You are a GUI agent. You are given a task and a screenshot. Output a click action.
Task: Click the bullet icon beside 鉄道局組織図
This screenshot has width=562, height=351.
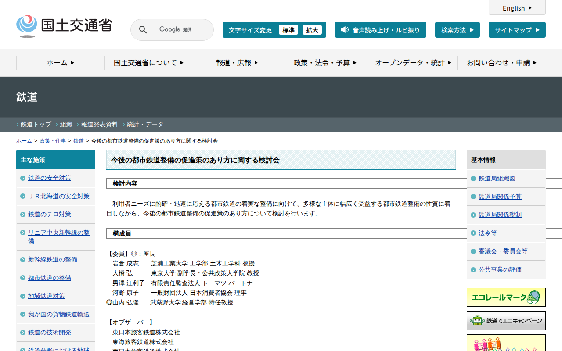click(x=473, y=179)
